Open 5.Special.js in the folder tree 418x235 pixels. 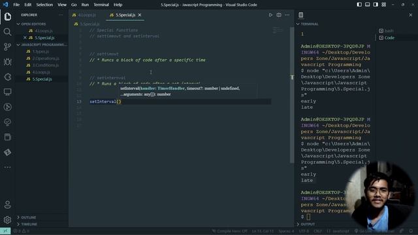pos(42,79)
